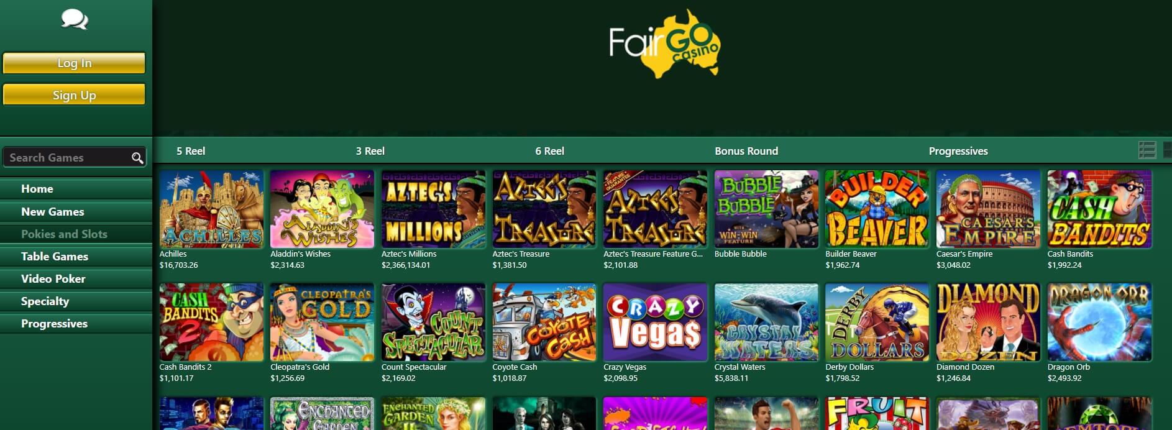The image size is (1172, 430).
Task: Launch Builder Beaver game tile
Action: 877,209
